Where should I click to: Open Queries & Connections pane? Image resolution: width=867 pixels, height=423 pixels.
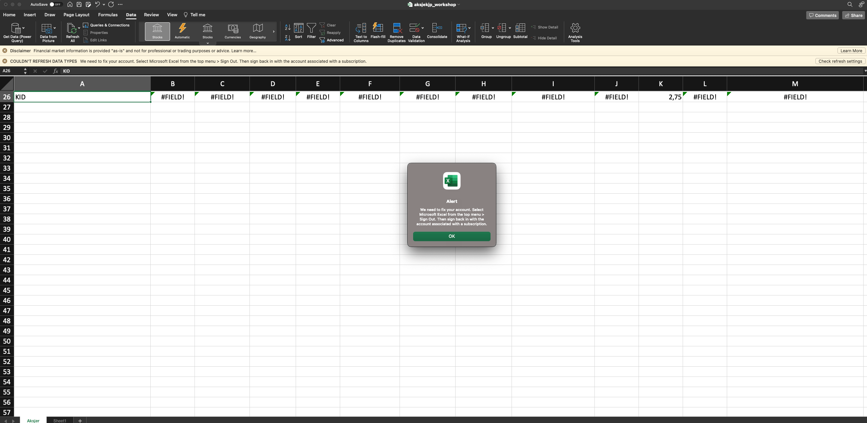106,25
